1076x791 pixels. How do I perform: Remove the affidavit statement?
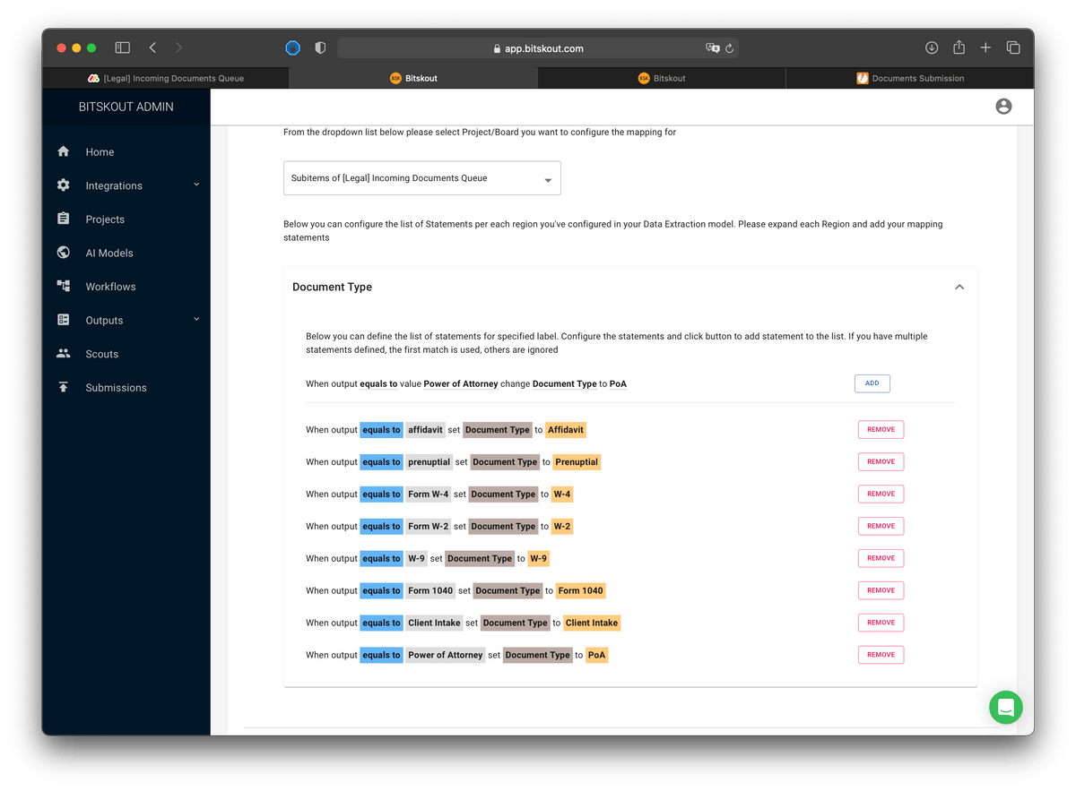coord(881,429)
